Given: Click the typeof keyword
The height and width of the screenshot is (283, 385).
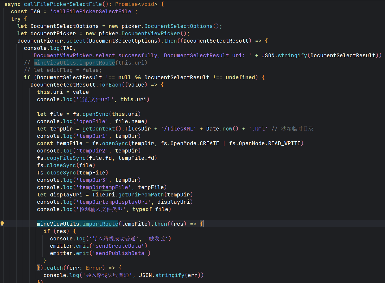Looking at the screenshot, I should coord(142,209).
